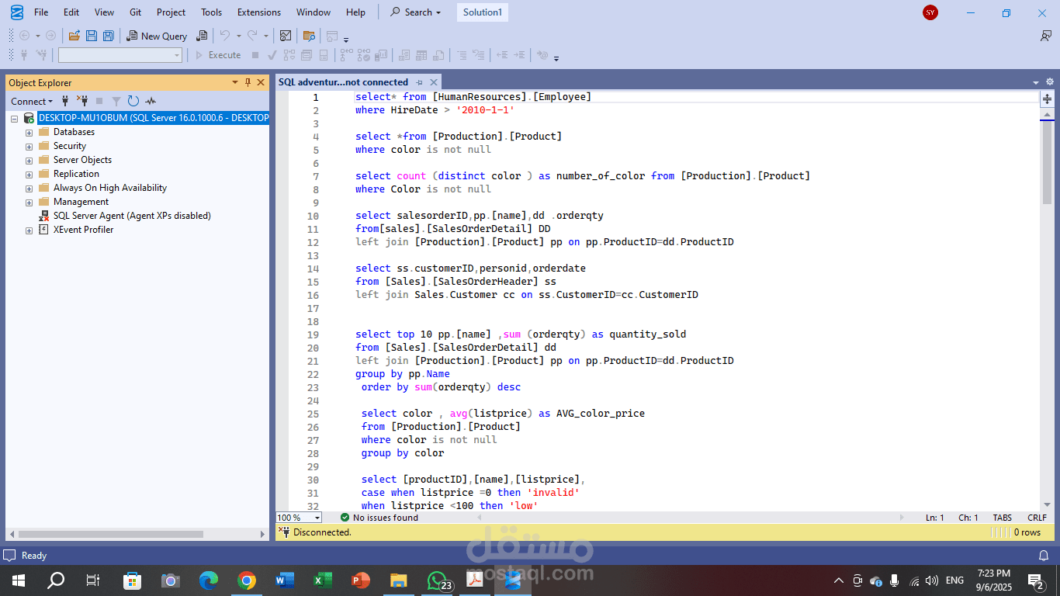This screenshot has height=596, width=1060.
Task: Toggle Results to Grid mode
Action: tap(421, 55)
